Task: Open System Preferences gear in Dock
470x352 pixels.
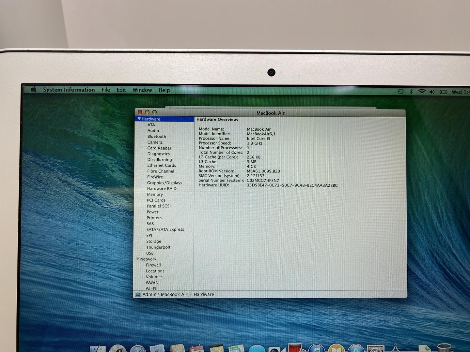Action: point(376,349)
